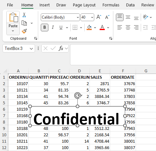Click the rotate handle above textbox
Image resolution: width=156 pixels, height=151 pixels.
tap(78, 95)
